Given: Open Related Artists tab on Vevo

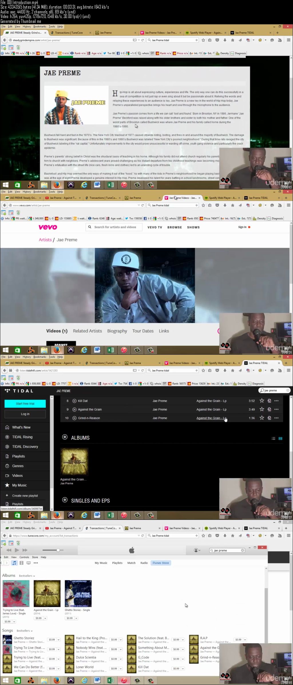Looking at the screenshot, I should (x=87, y=331).
